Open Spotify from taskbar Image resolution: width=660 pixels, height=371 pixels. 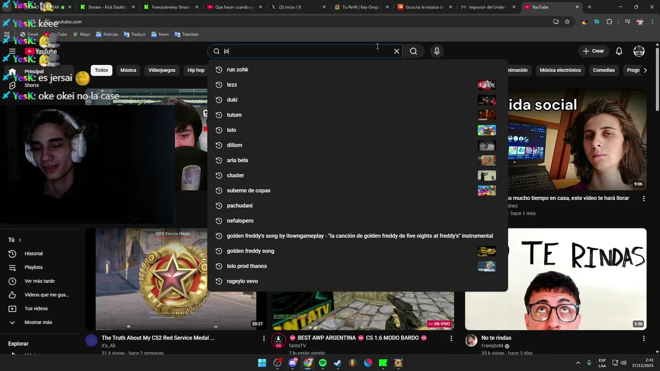point(323,363)
